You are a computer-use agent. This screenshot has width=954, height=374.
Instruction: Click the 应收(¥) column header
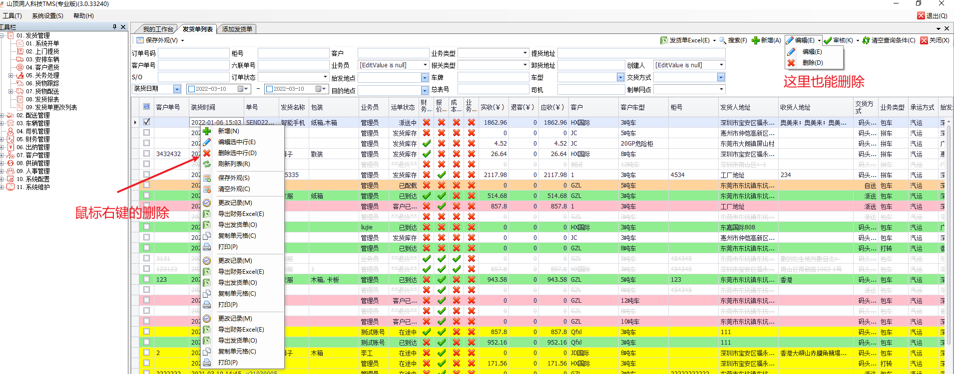click(552, 107)
